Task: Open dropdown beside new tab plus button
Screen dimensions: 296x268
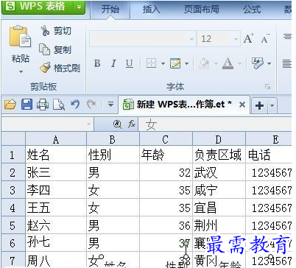Action: pos(272,106)
